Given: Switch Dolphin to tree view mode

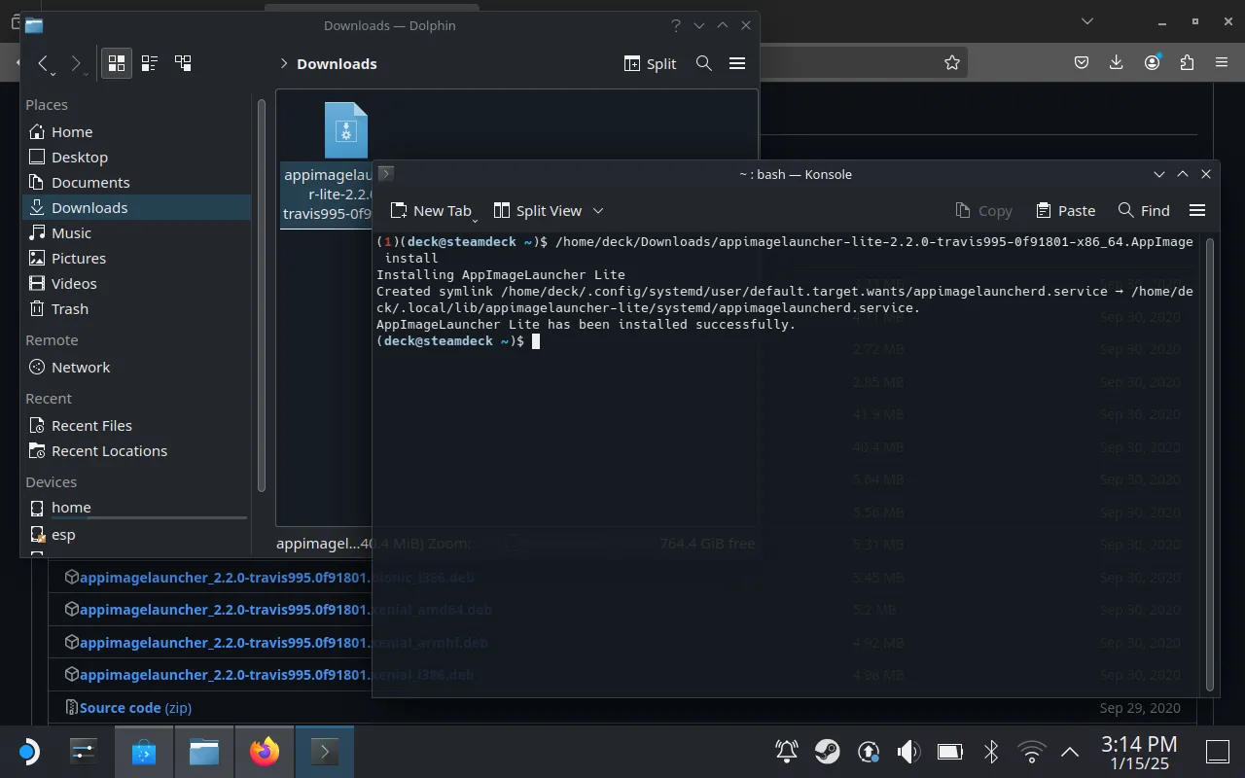Looking at the screenshot, I should [182, 62].
